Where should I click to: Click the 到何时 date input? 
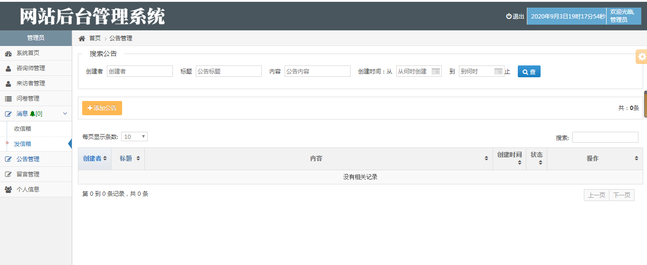[482, 71]
